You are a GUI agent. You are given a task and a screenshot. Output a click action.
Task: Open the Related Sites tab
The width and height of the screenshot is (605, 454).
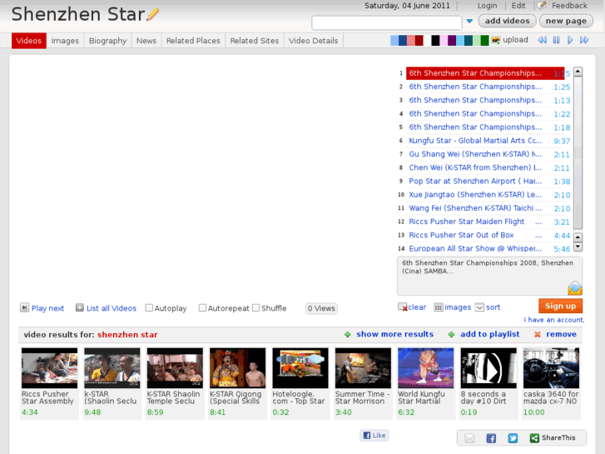(x=255, y=41)
